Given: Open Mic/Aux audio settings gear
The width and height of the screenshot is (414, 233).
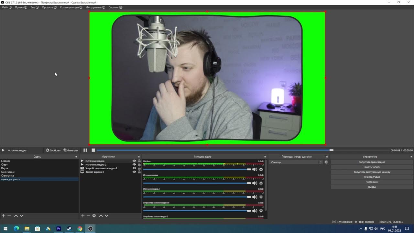Looking at the screenshot, I should pyautogui.click(x=261, y=169).
